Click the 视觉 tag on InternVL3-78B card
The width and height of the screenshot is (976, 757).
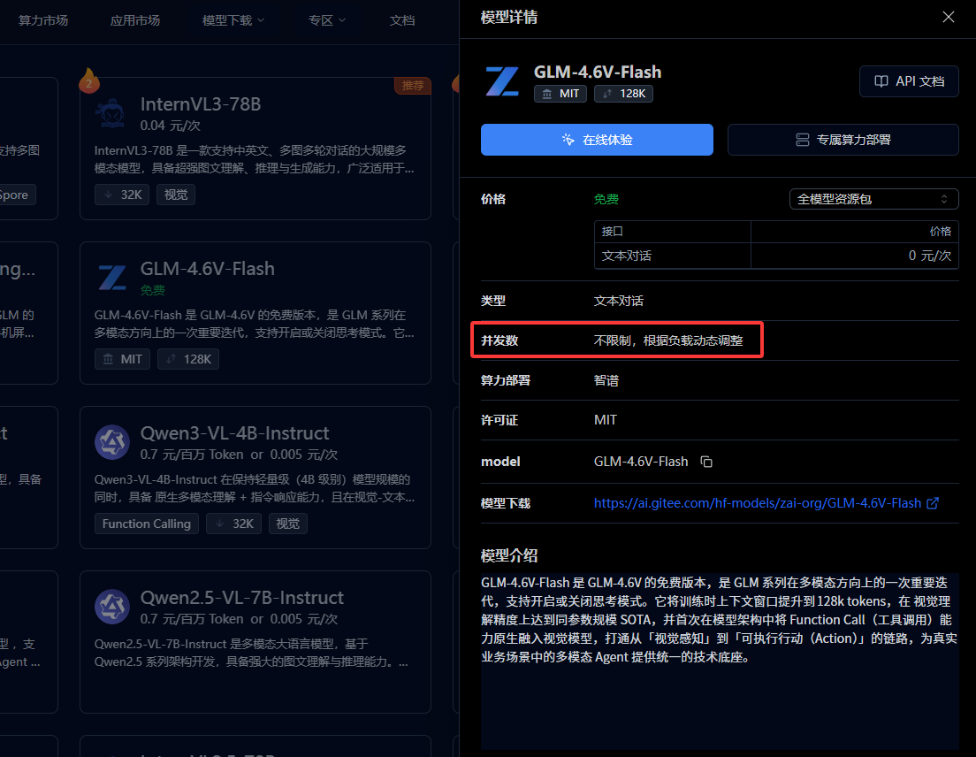click(x=176, y=195)
